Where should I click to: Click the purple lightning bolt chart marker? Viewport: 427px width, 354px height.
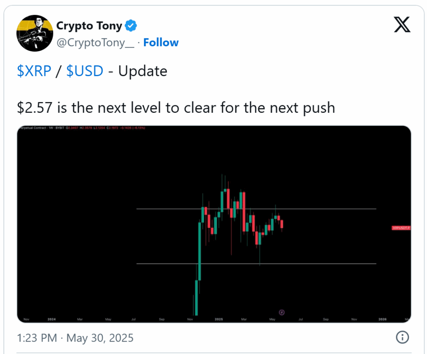[282, 312]
